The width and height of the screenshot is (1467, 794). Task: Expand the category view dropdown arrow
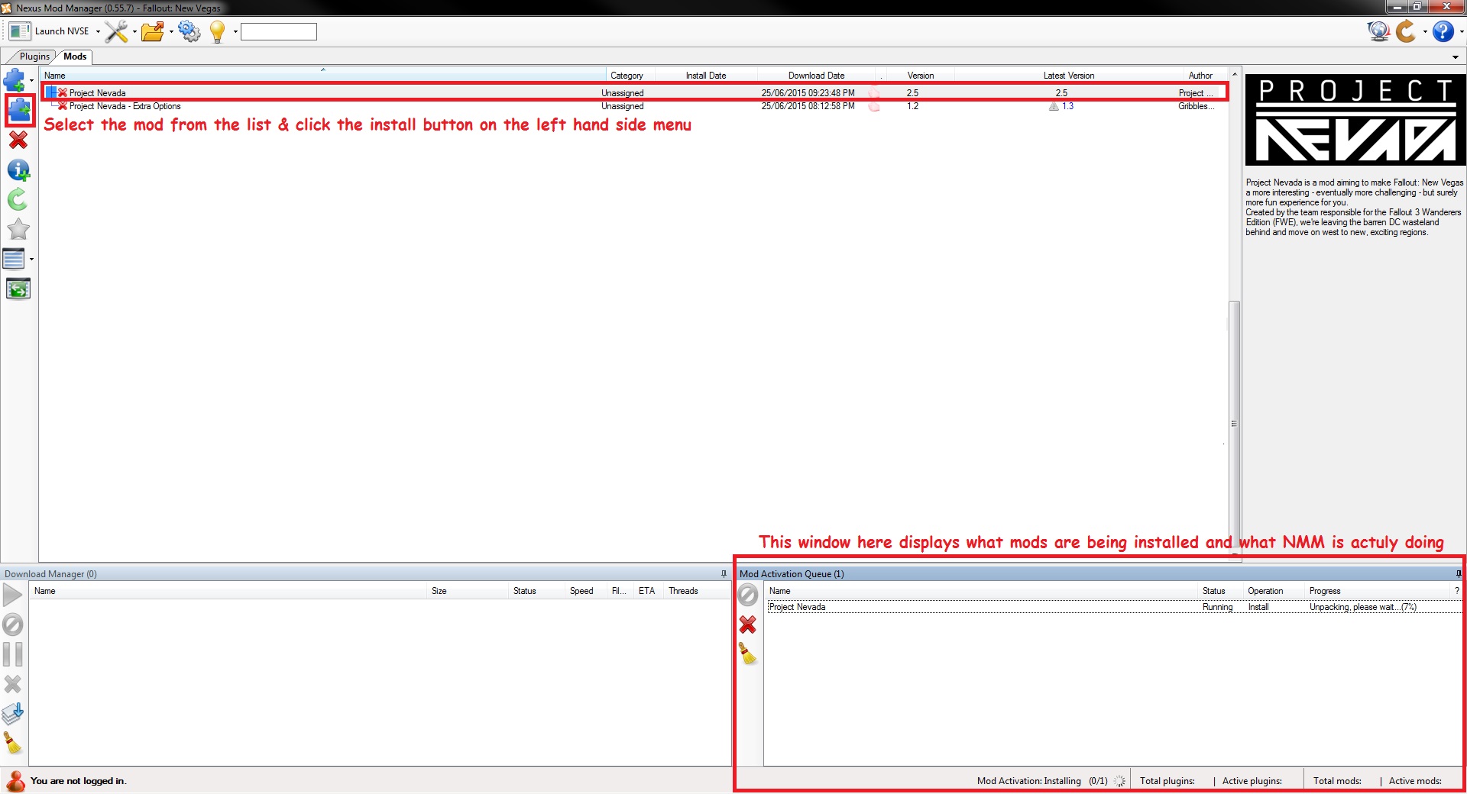[x=31, y=260]
